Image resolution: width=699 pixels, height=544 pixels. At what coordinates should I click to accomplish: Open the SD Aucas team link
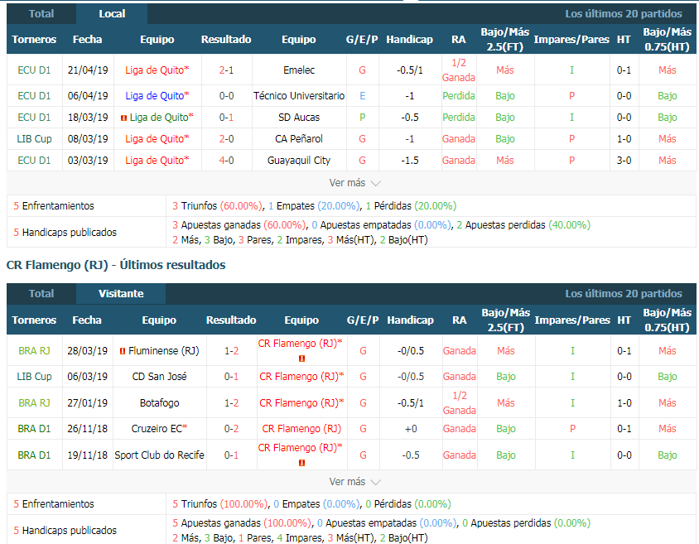coord(299,118)
